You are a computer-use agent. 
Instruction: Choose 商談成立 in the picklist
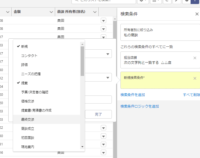[x=28, y=128]
